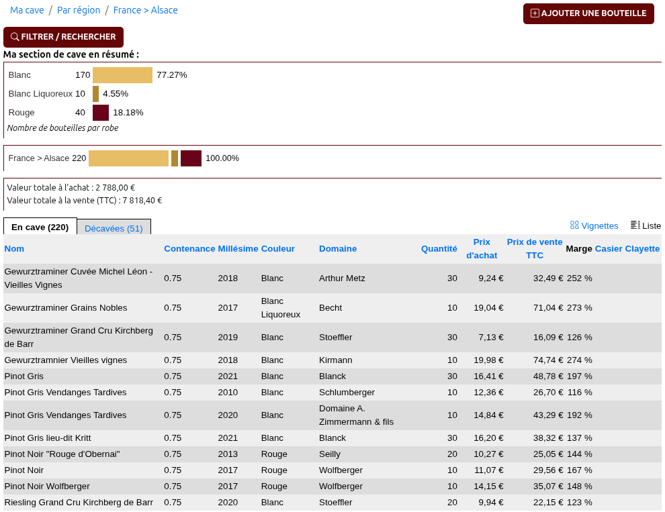Sort by Quantité column header
Viewport: 665px width, 512px height.
point(439,248)
